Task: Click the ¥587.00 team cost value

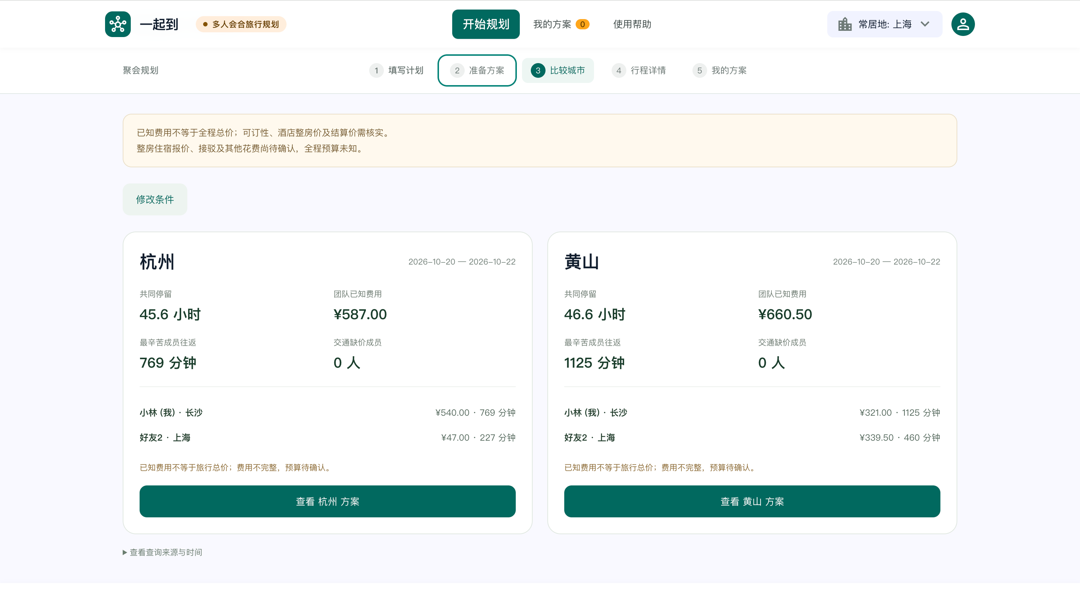Action: click(360, 314)
